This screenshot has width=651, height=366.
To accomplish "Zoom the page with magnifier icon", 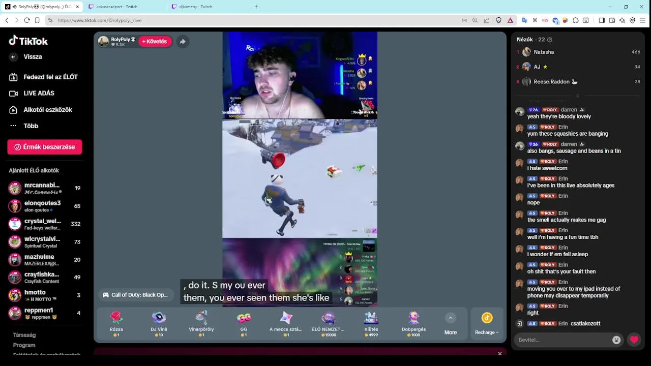I will pos(475,20).
